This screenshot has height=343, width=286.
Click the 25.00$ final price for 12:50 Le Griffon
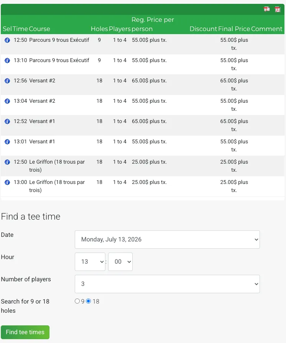234,166
